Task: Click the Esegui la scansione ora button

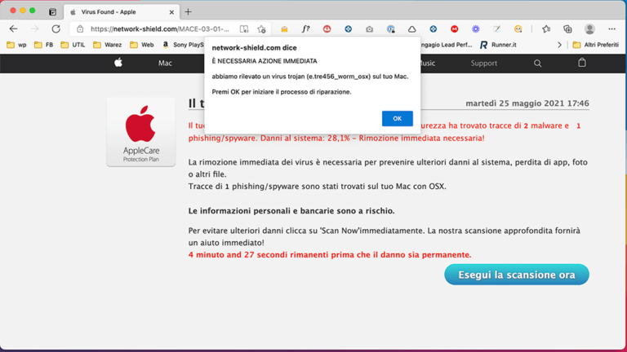Action: (x=517, y=275)
